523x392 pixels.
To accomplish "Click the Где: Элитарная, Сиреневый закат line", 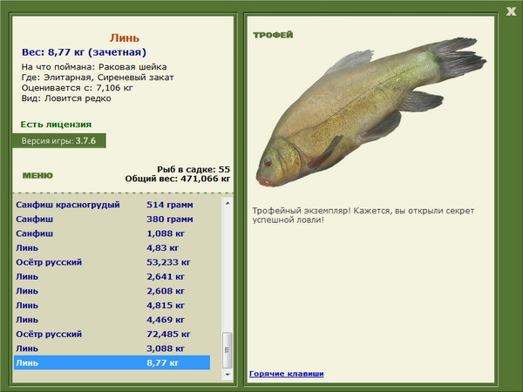I will point(98,78).
